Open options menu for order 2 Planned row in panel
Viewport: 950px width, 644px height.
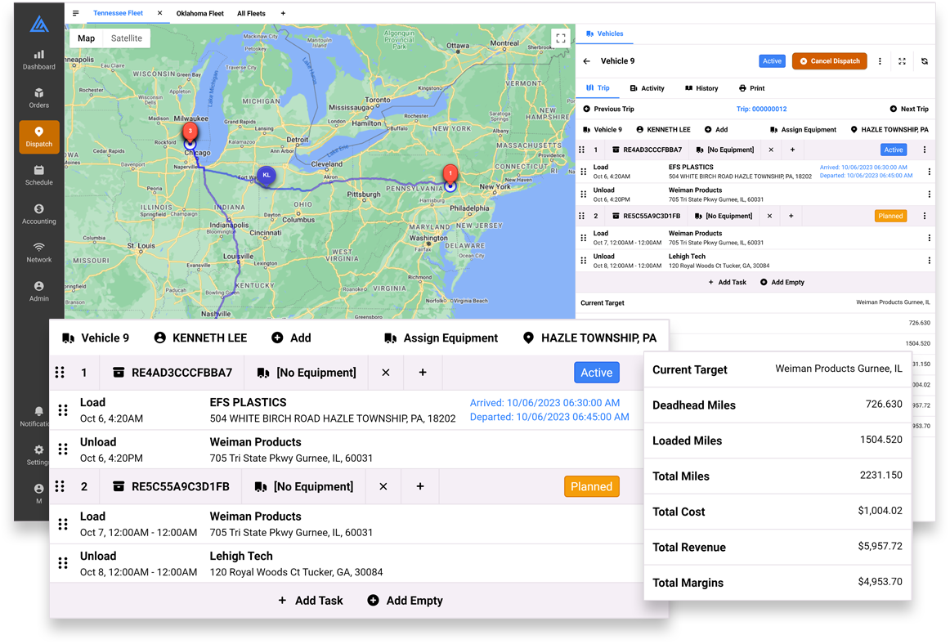925,216
